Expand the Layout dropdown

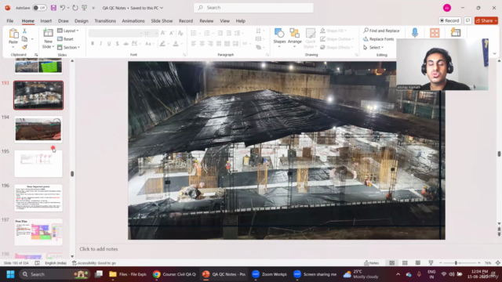click(68, 31)
